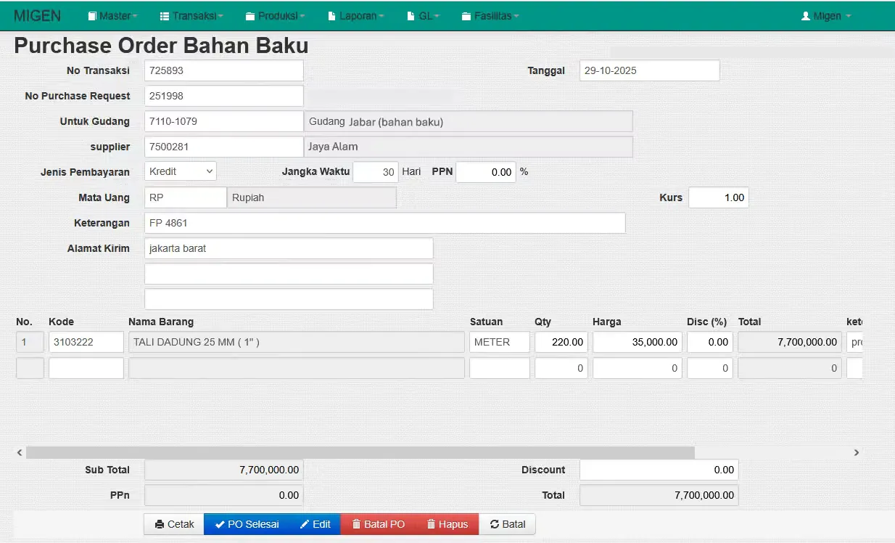Click the supplier code field
895x543 pixels.
[x=224, y=147]
